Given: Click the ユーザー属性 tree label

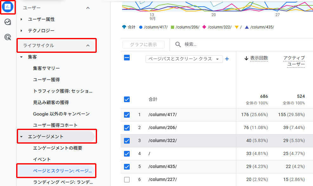Looking at the screenshot, I should coord(41,19).
